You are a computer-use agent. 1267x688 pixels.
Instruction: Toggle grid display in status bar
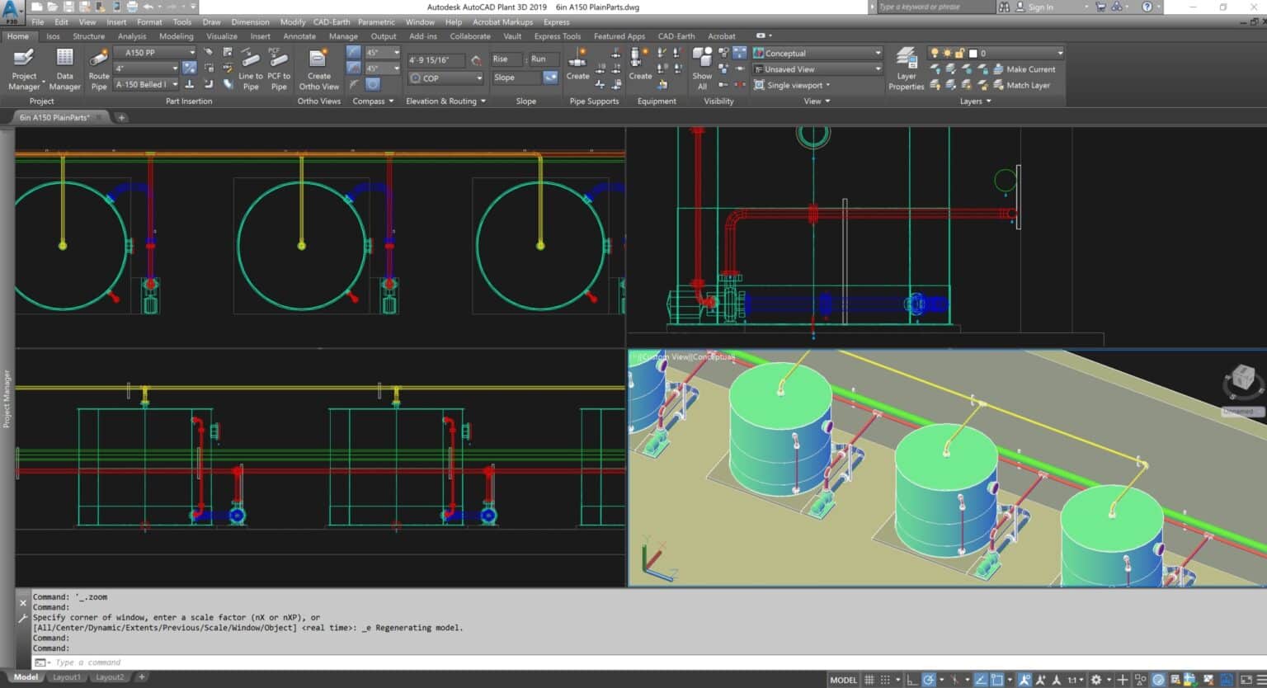point(869,680)
